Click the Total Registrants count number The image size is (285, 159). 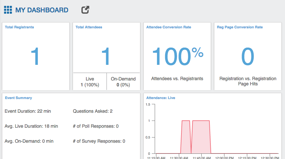(35, 57)
